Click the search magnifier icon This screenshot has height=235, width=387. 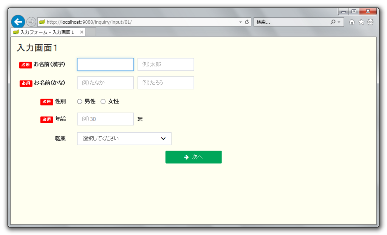pyautogui.click(x=333, y=22)
